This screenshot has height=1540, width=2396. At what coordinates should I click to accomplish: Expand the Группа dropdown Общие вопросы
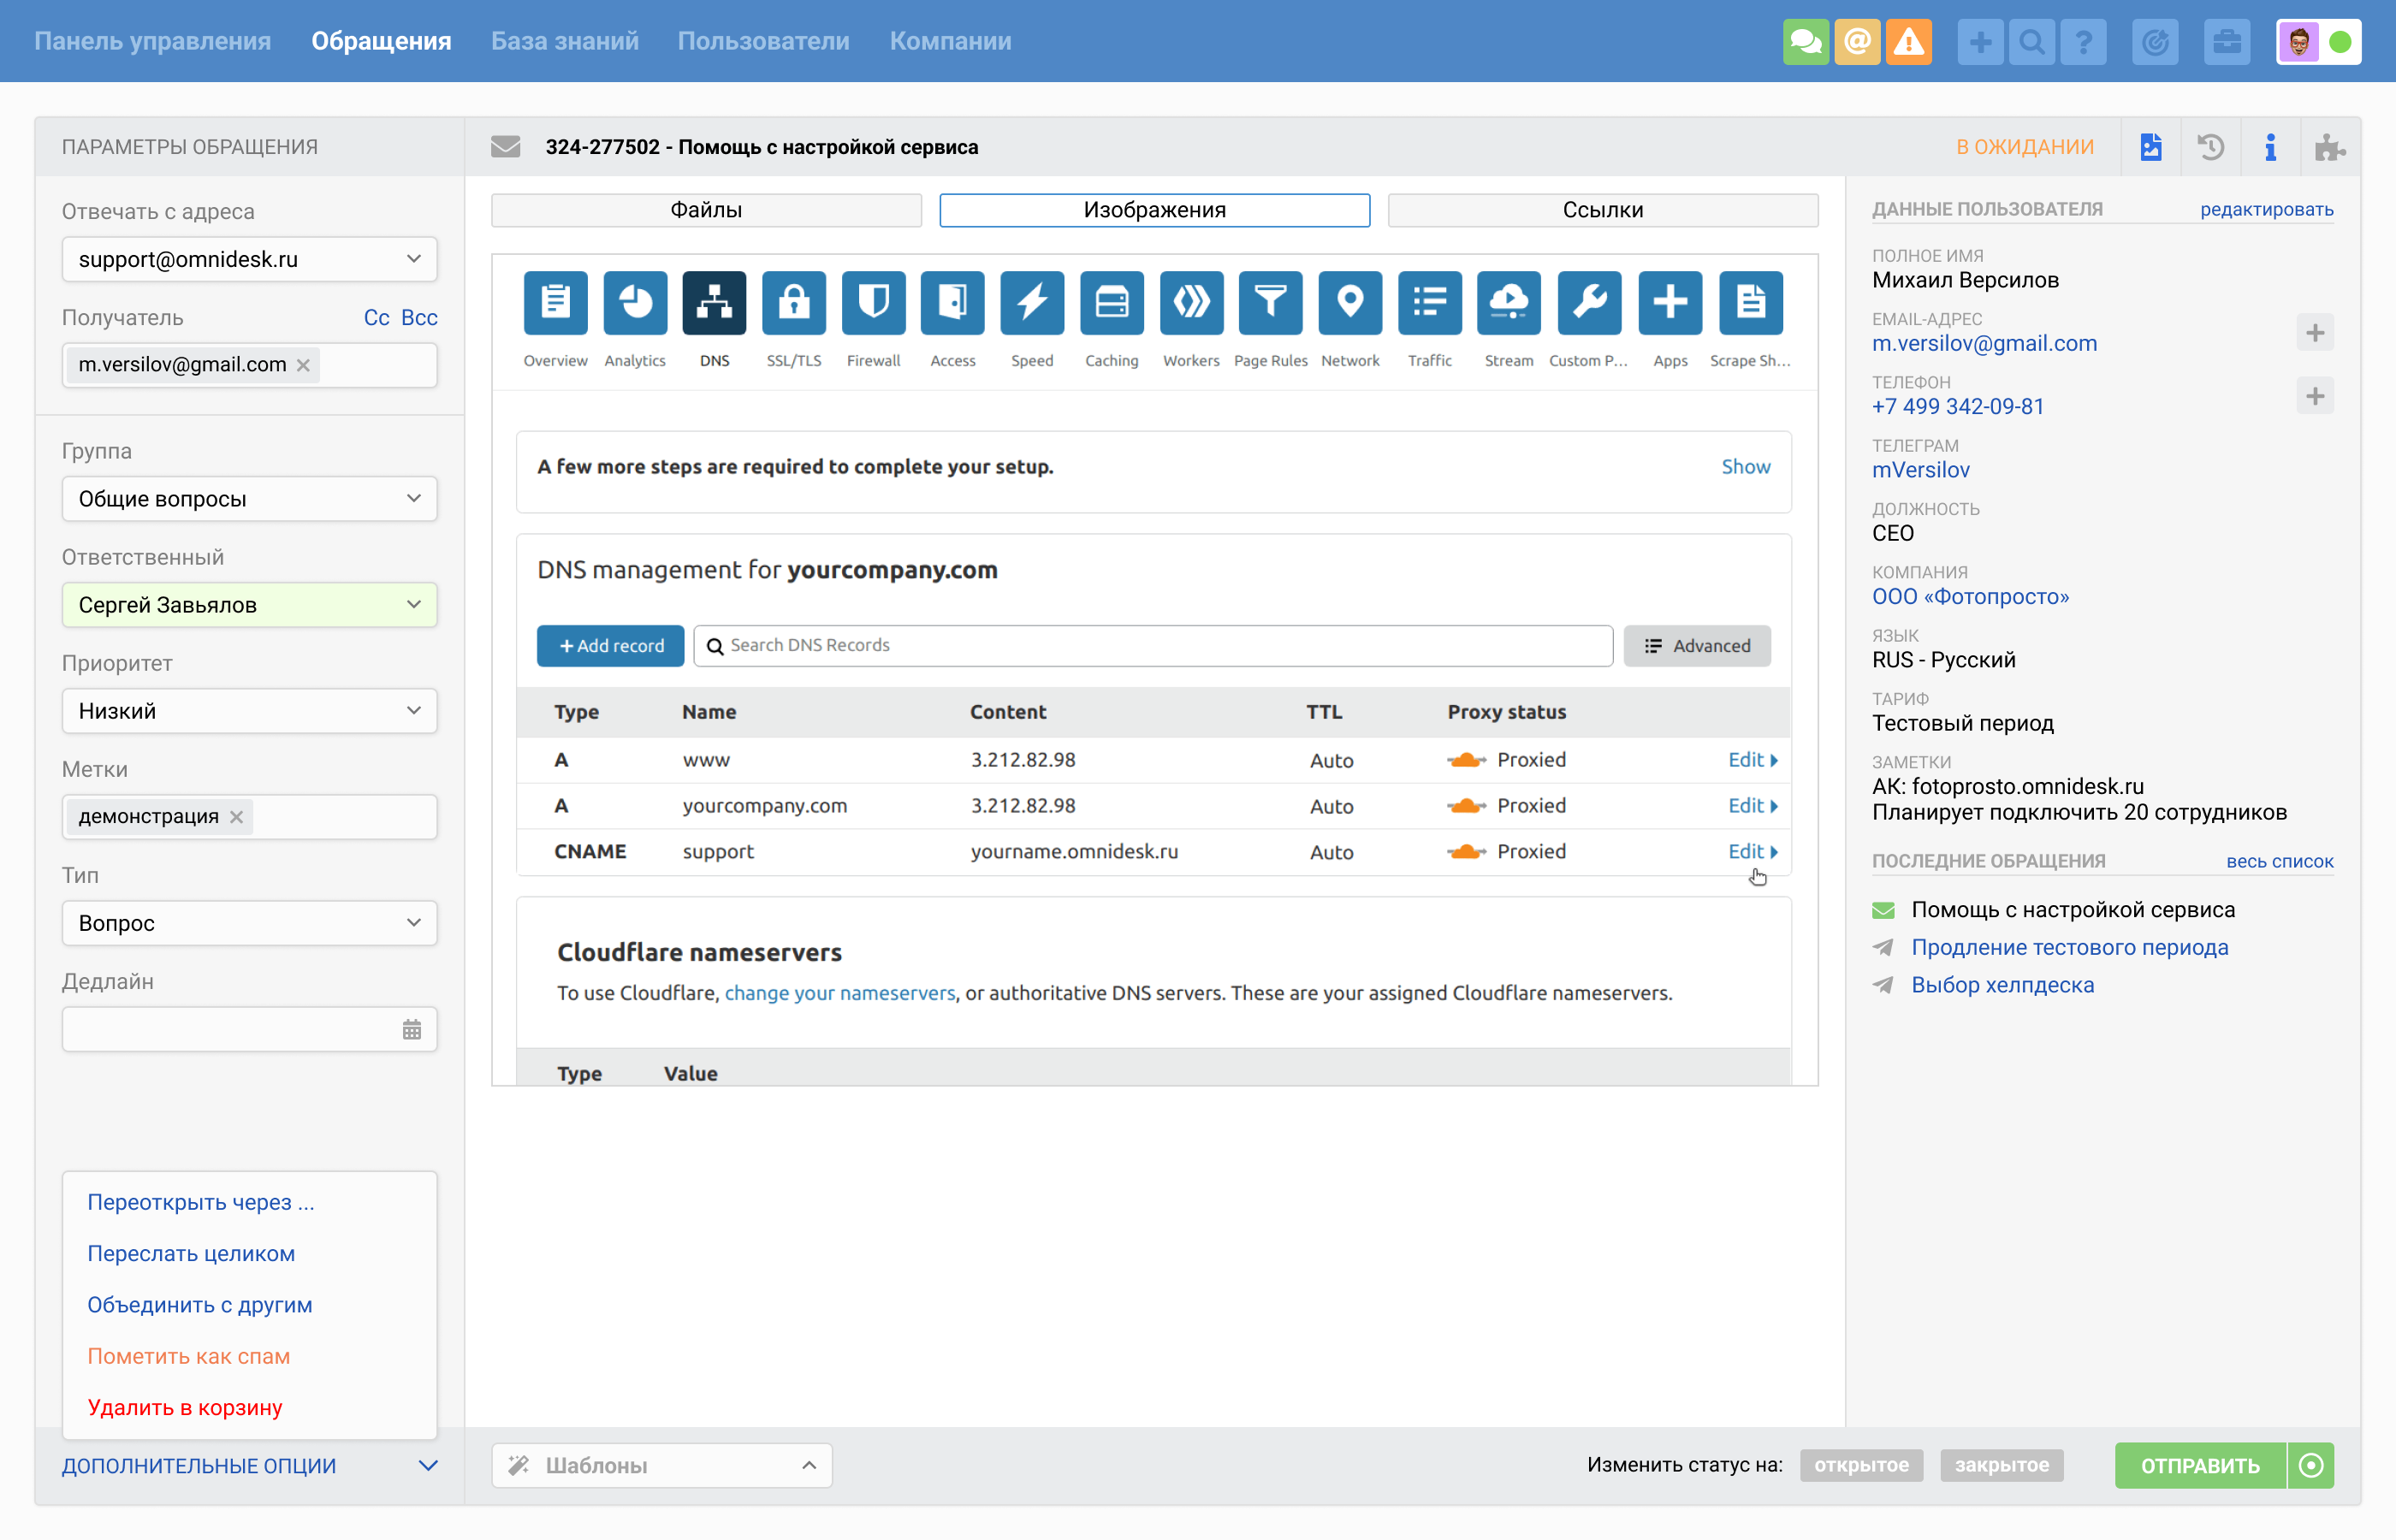(249, 499)
